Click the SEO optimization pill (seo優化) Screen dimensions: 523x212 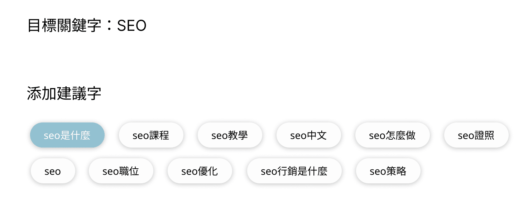200,171
